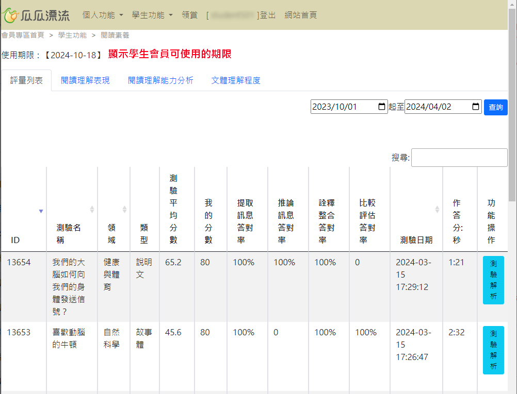Click average score 65.2
This screenshot has height=394, width=517.
pos(173,262)
